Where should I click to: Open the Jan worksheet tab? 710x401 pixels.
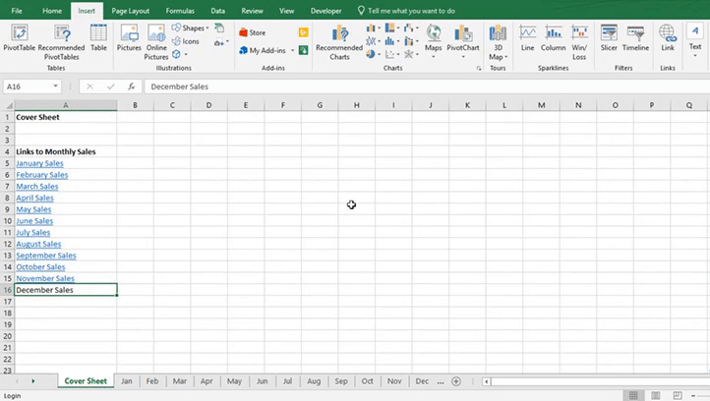tap(126, 380)
